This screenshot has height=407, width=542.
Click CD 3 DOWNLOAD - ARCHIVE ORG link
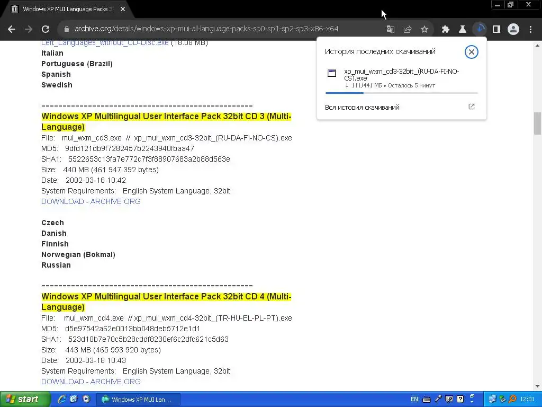(x=91, y=201)
